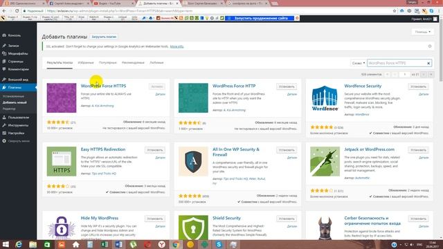Viewport: 443px width, 249px height.
Task: Clear the plugin search field
Action: tap(428, 63)
